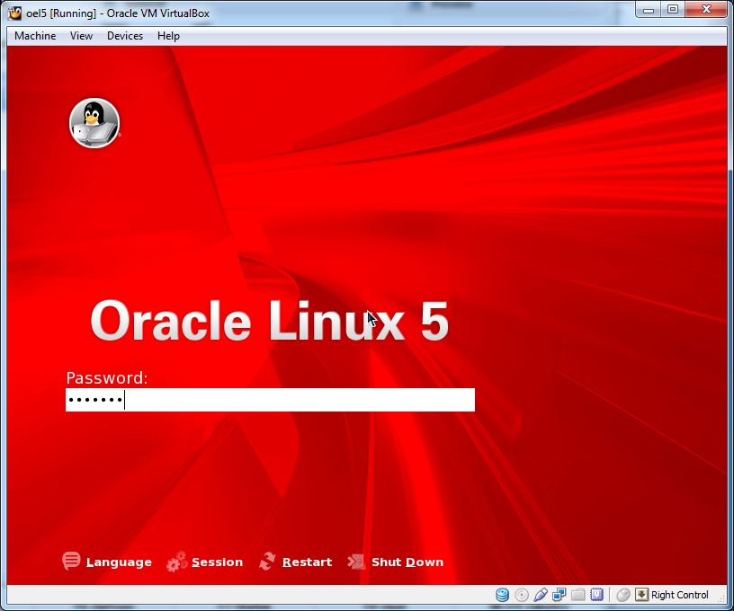This screenshot has width=734, height=611.
Task: Select the Restart option label
Action: point(307,562)
